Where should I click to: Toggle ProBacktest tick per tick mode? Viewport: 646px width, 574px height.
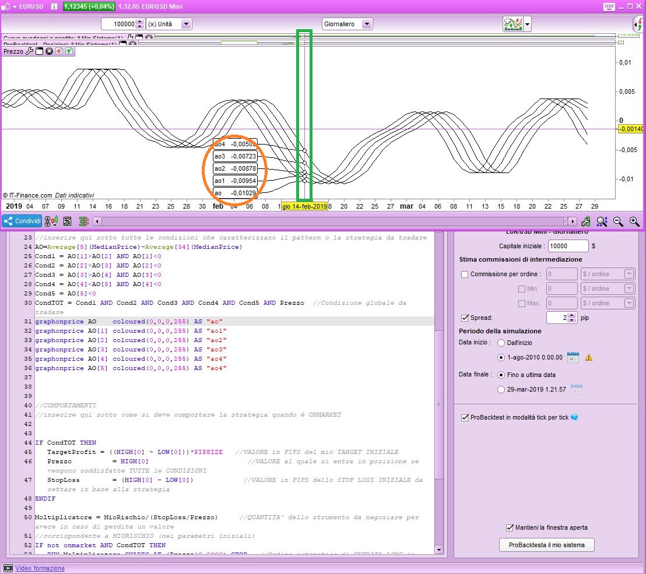coord(465,417)
